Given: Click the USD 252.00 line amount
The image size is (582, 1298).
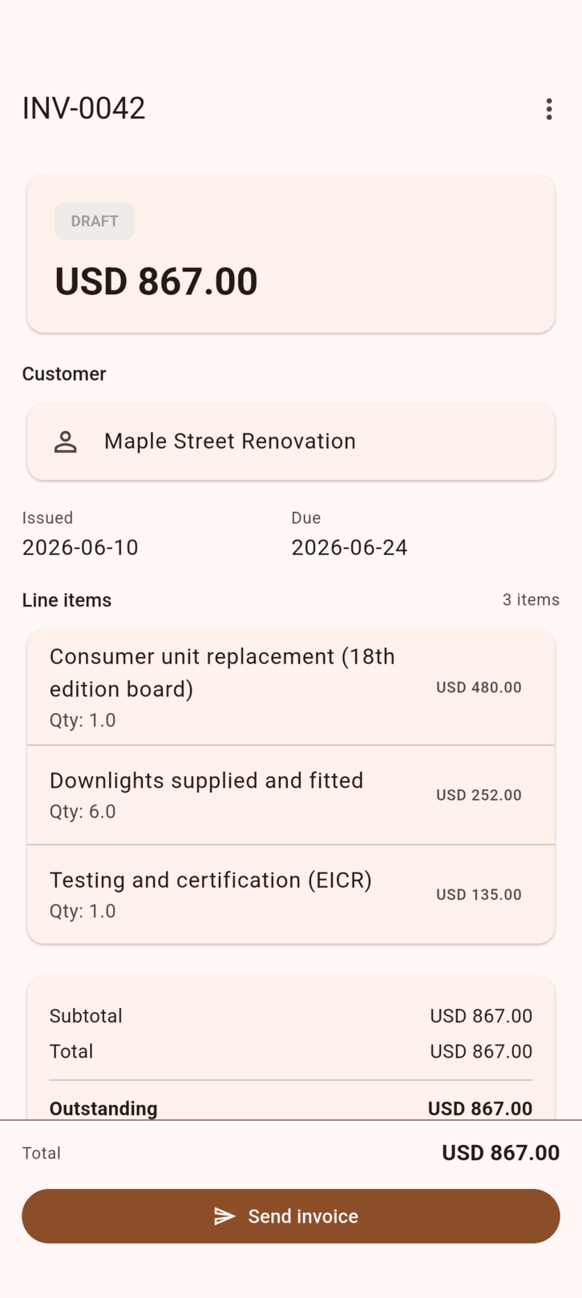Looking at the screenshot, I should 479,795.
